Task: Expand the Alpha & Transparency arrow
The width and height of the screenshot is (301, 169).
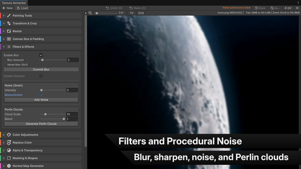Action: pos(4,150)
